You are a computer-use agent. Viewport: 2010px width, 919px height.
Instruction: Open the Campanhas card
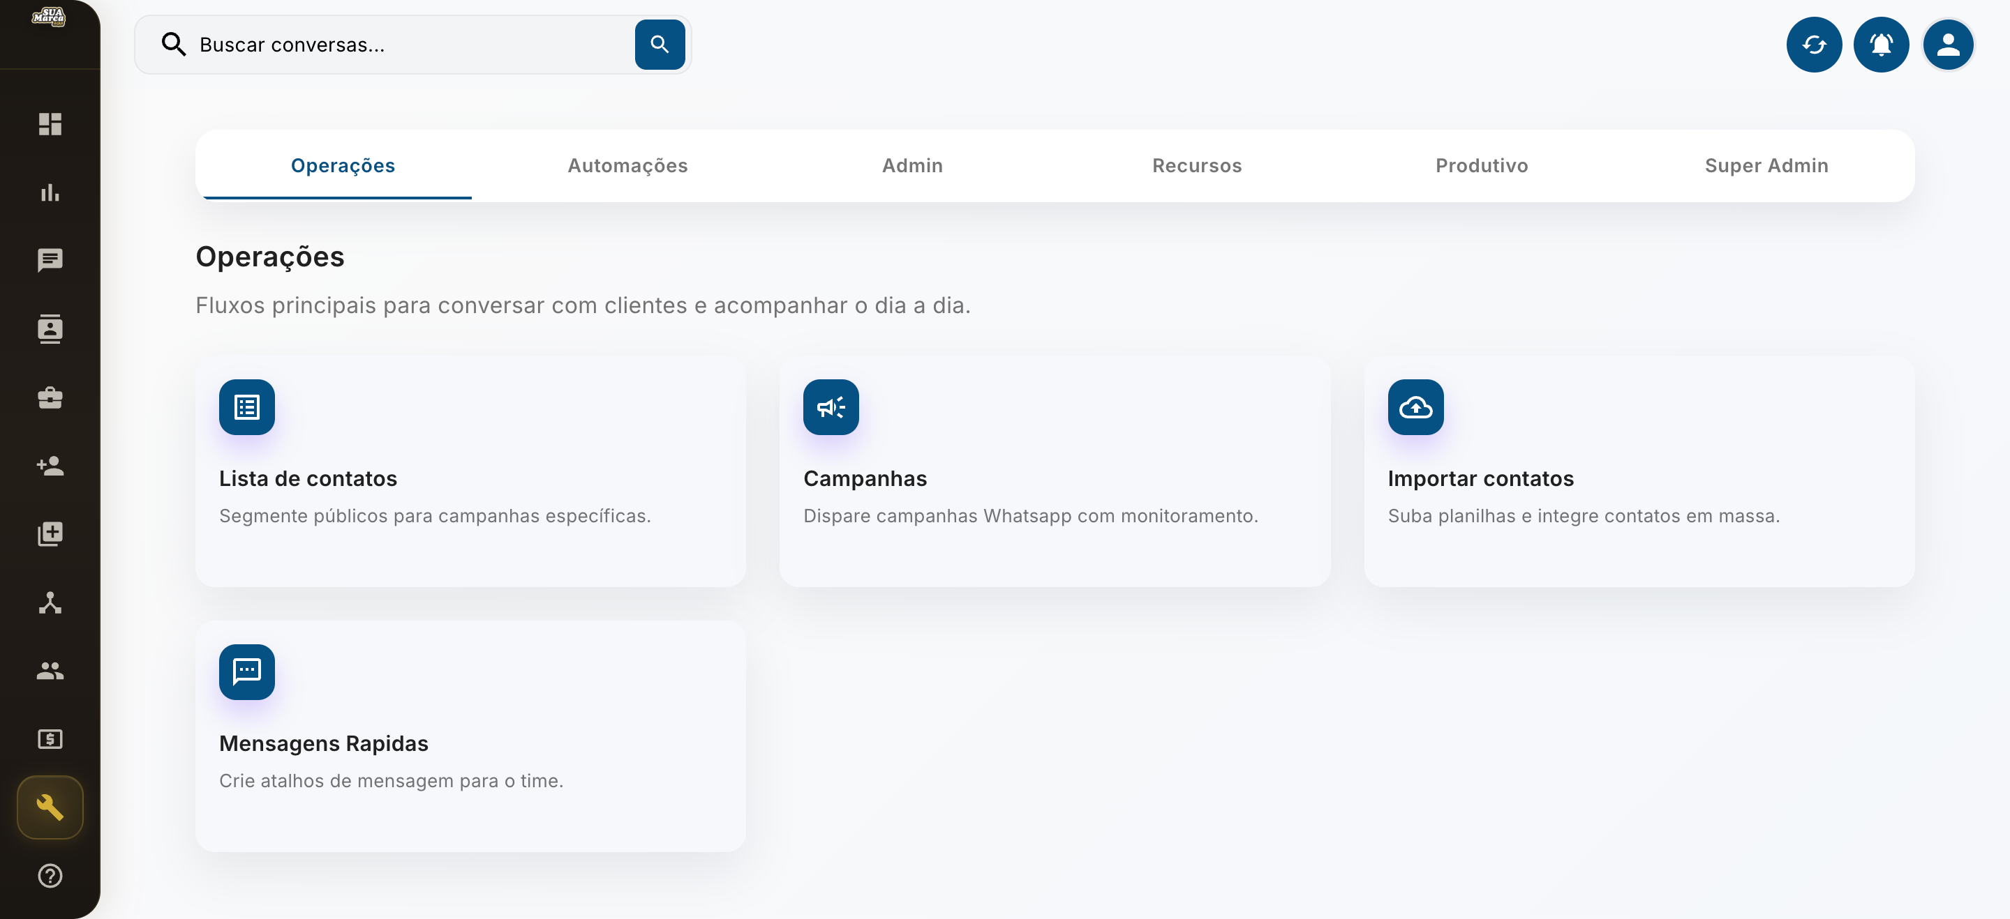tap(1055, 471)
